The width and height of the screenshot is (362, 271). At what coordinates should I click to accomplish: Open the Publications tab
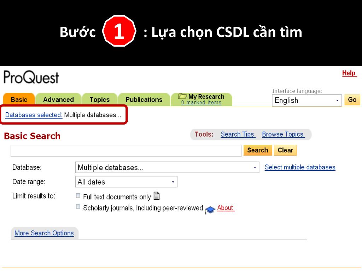click(144, 100)
